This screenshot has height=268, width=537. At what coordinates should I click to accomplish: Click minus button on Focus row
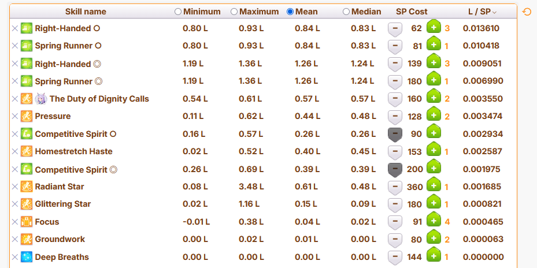[395, 222]
